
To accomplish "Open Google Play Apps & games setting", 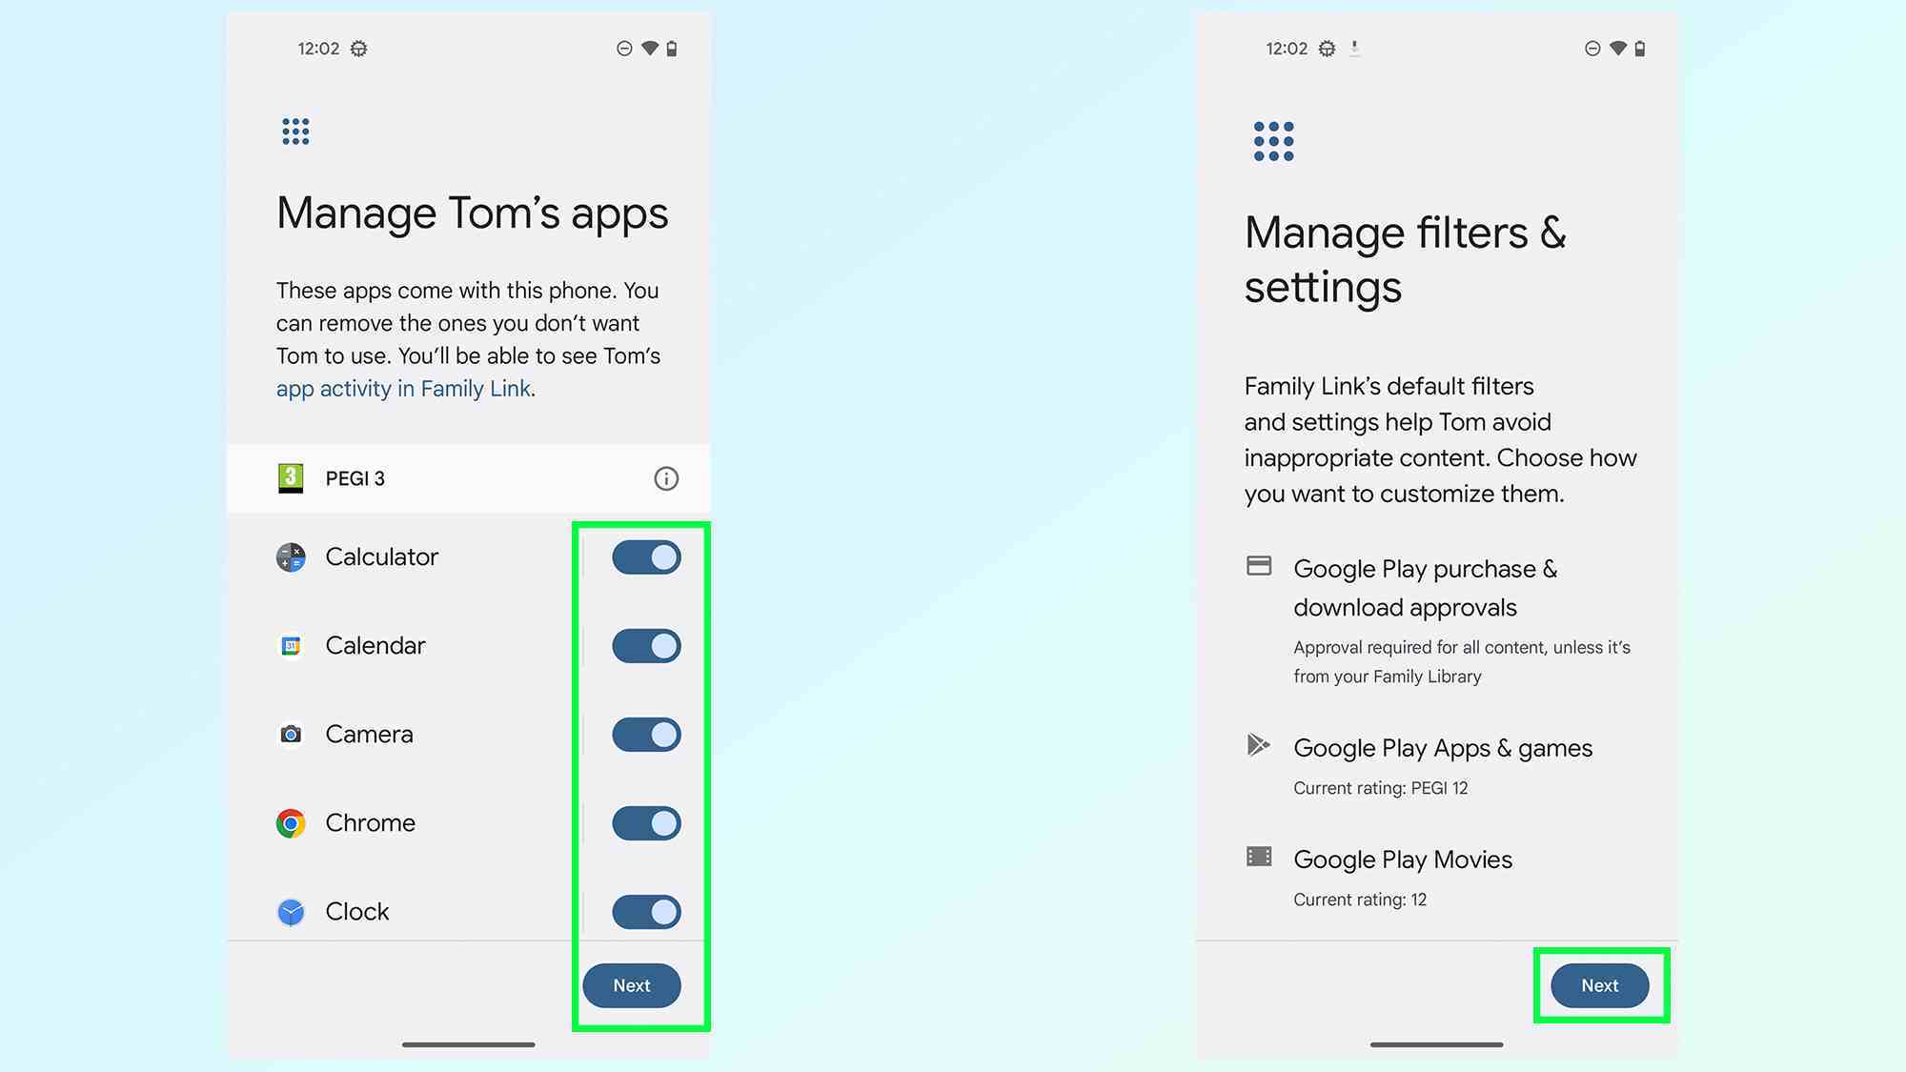I will [x=1437, y=767].
